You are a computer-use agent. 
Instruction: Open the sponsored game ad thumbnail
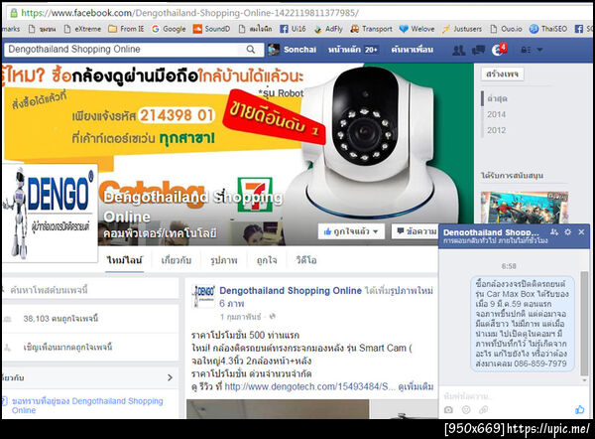coord(525,208)
